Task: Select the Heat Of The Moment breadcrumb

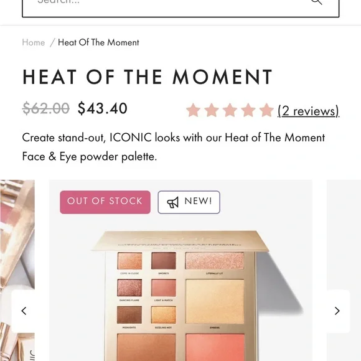Action: (98, 42)
